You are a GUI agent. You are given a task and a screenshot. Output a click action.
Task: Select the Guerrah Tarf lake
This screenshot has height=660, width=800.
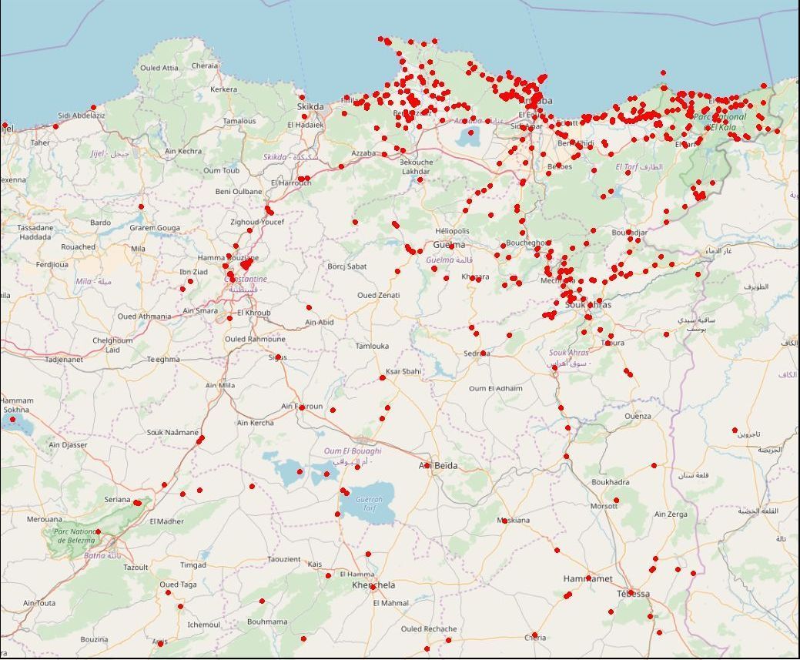click(368, 504)
